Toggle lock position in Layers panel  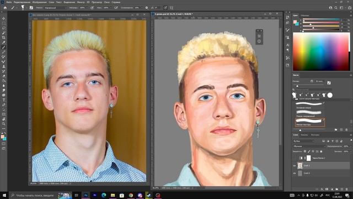coord(313,151)
